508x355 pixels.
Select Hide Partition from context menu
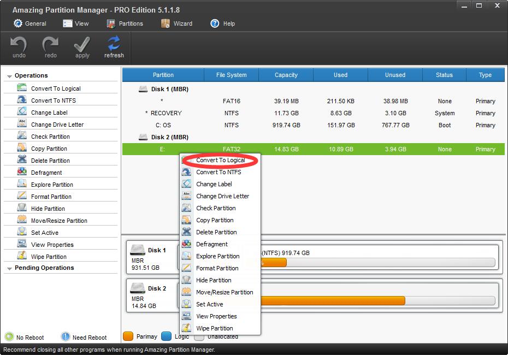point(220,280)
